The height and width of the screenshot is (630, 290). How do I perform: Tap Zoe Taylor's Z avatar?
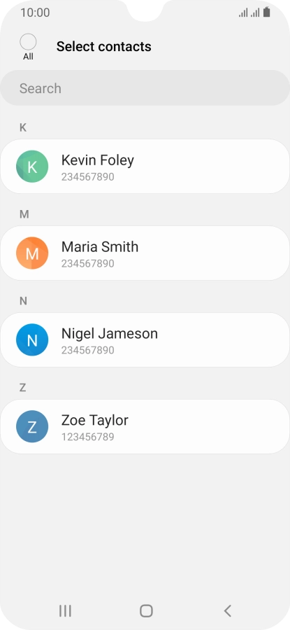point(32,427)
